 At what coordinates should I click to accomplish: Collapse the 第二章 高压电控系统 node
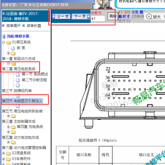coord(9,64)
